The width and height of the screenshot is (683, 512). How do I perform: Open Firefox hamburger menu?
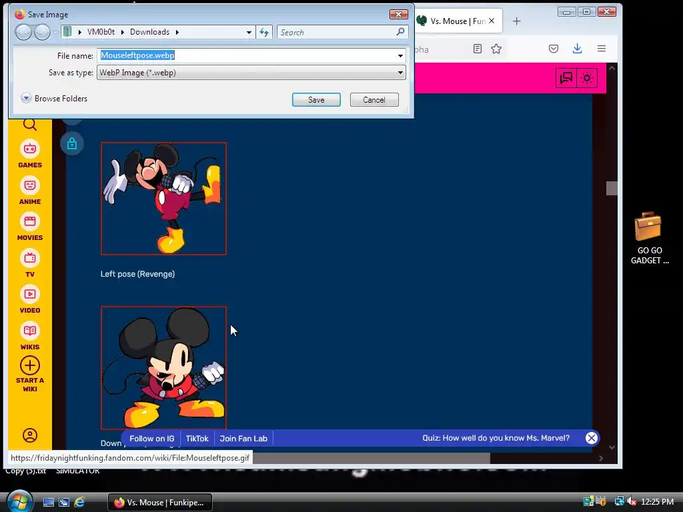pos(602,49)
